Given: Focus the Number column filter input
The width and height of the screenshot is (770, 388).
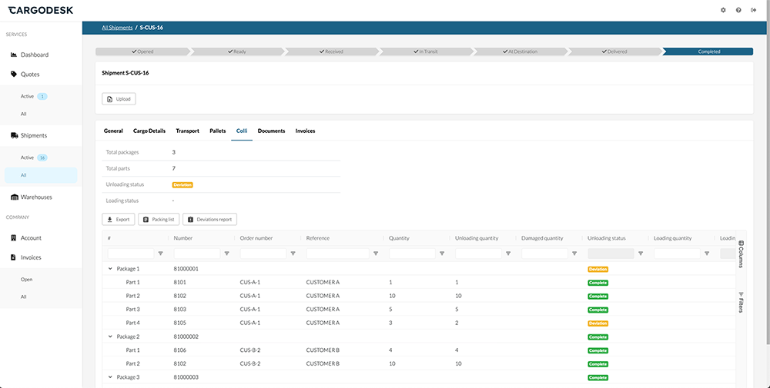Looking at the screenshot, I should coord(197,254).
